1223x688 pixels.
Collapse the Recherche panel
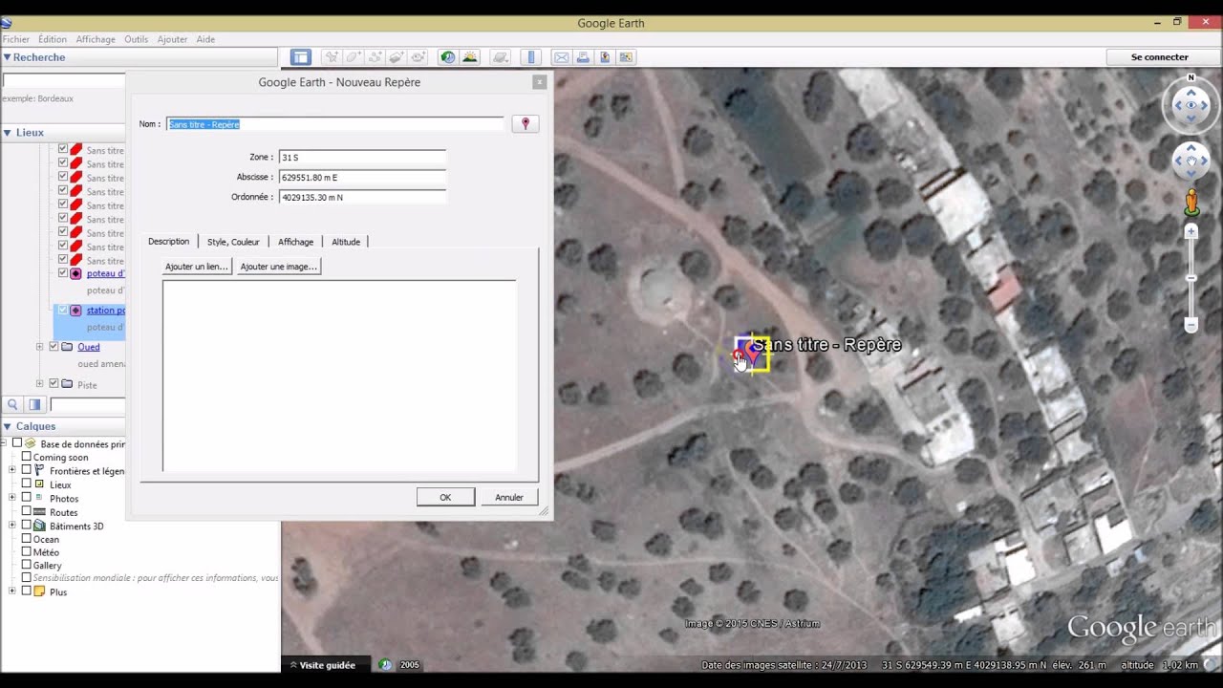7,57
